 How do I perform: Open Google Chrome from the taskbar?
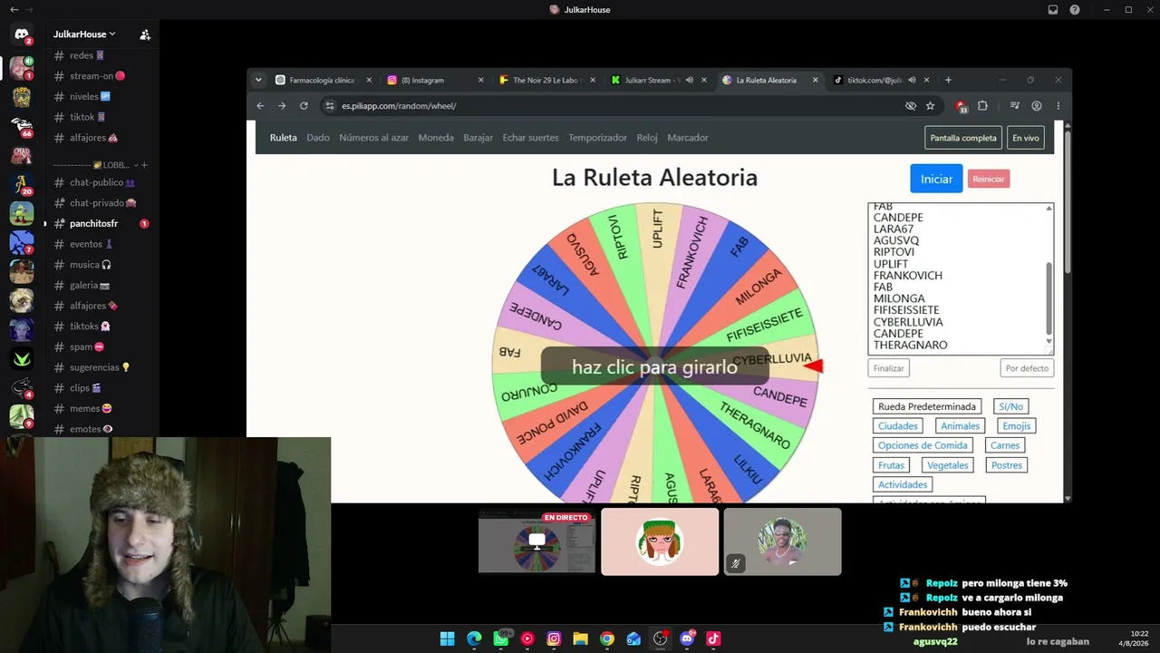coord(607,638)
